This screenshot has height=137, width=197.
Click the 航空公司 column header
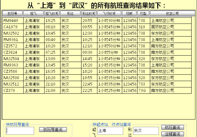tap(172, 13)
